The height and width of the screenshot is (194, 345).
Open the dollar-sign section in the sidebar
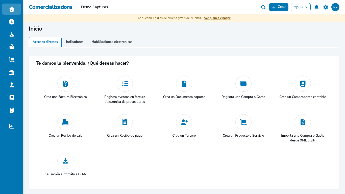point(12,22)
